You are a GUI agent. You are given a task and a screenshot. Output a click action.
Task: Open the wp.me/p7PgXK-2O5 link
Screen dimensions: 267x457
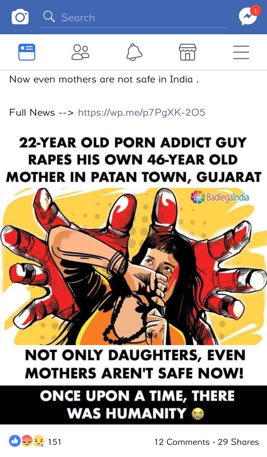click(x=141, y=113)
